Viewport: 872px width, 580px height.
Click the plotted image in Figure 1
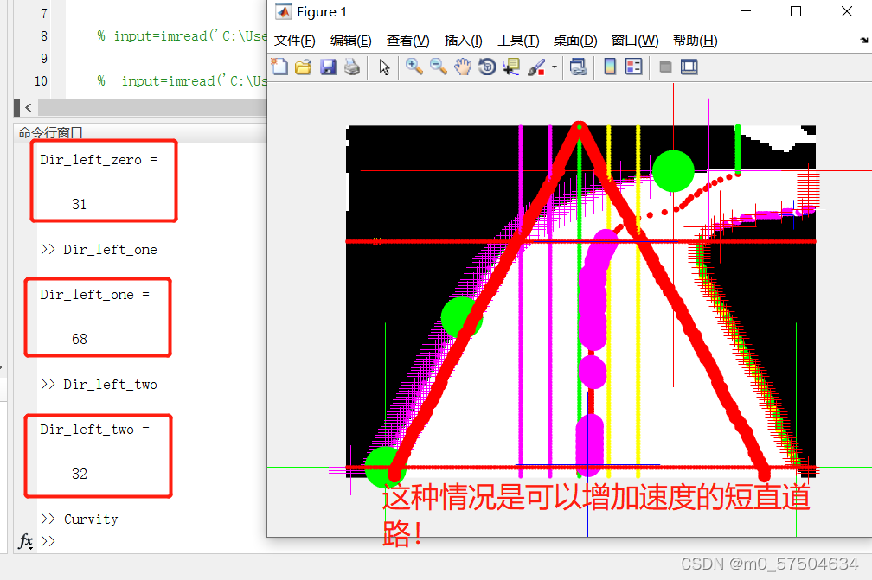pyautogui.click(x=580, y=301)
